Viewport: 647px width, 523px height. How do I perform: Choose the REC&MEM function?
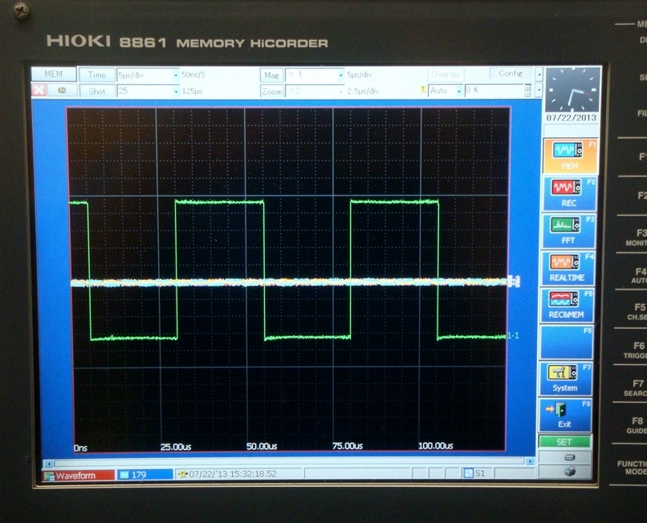coord(567,305)
